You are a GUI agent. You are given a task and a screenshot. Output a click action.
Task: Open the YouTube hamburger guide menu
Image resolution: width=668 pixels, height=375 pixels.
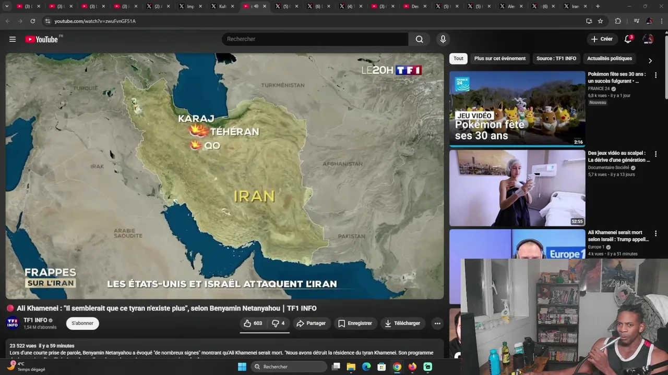coord(13,39)
